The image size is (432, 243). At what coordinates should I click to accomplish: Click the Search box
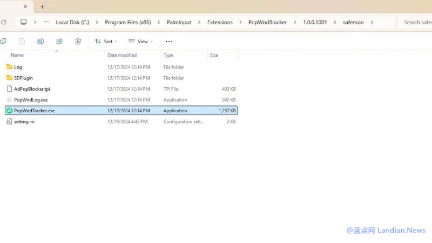click(416, 22)
